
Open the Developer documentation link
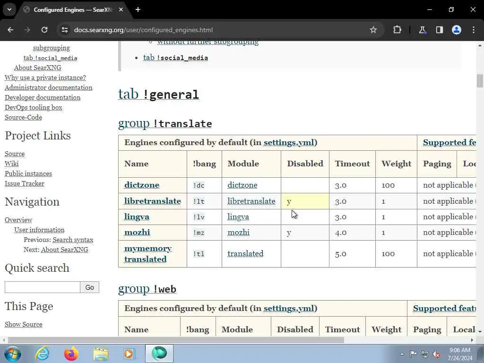43,97
